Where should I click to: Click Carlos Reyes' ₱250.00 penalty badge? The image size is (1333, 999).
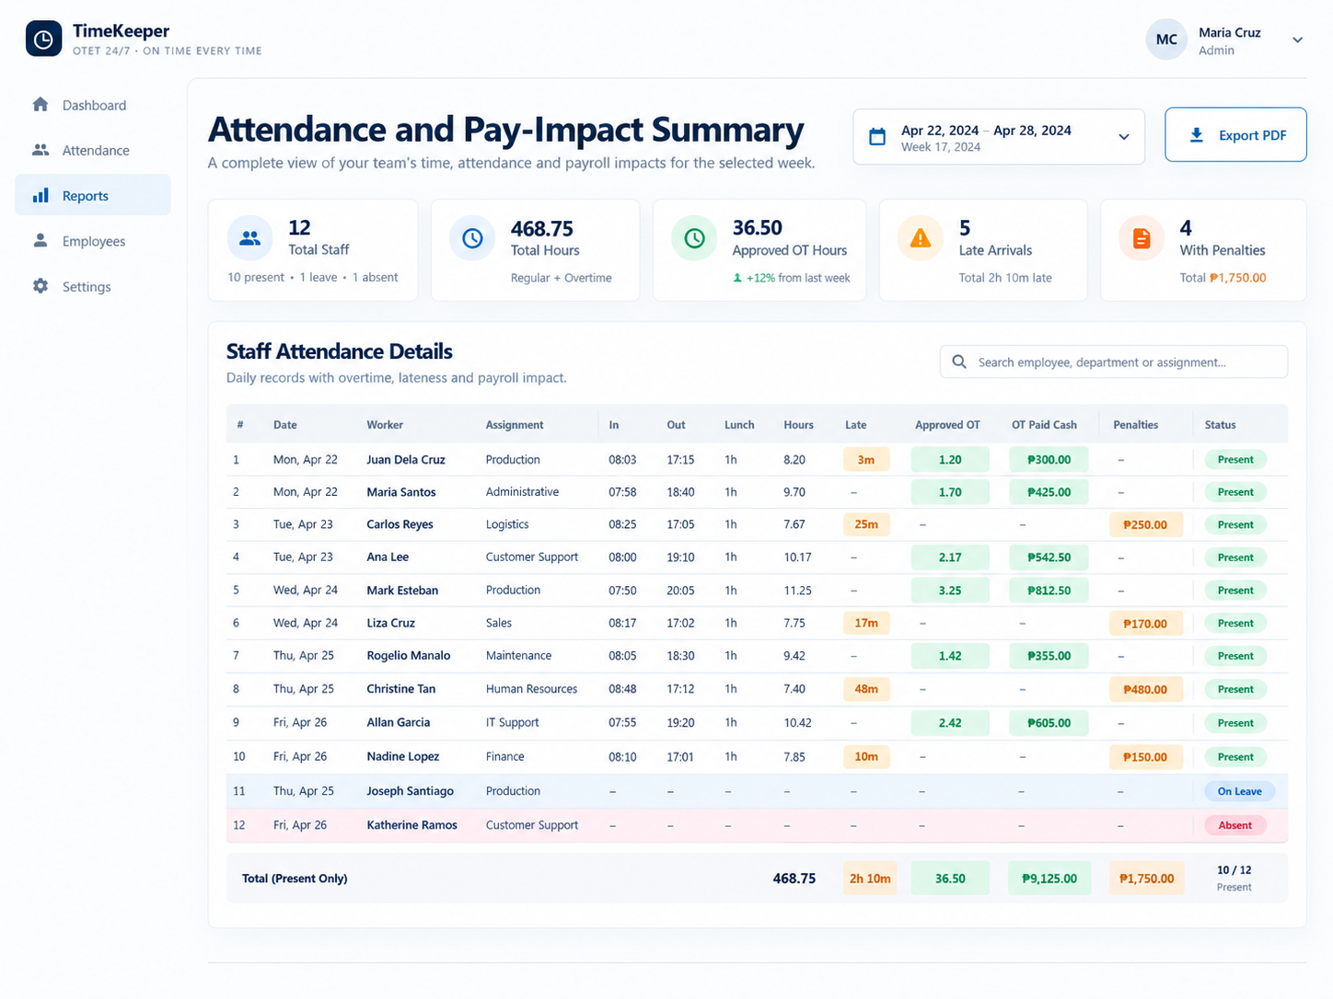pos(1144,524)
